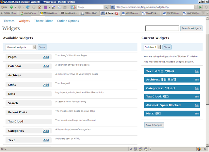Click the IME tools icon

pos(140,149)
